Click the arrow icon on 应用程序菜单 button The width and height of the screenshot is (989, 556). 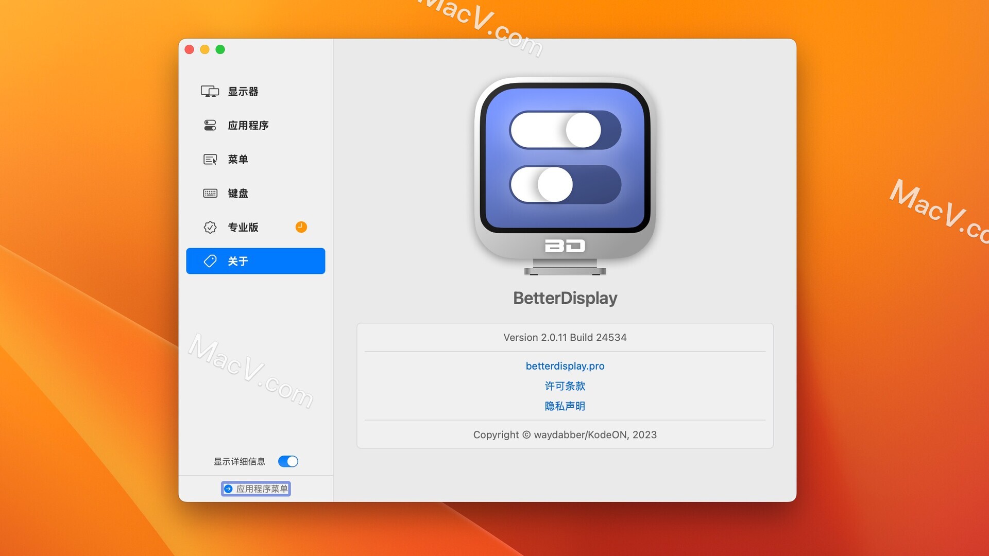coord(228,489)
